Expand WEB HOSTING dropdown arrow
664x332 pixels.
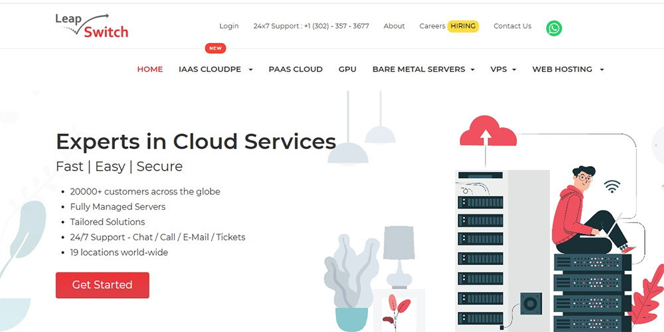(602, 70)
